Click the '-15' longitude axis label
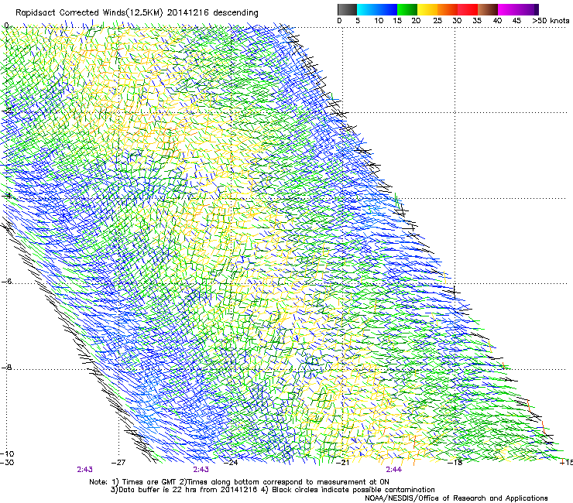Screen dimensions: 573x503 [x=567, y=462]
